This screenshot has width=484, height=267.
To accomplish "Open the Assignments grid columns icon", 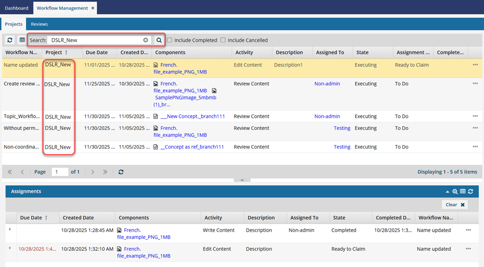I will click(x=462, y=191).
